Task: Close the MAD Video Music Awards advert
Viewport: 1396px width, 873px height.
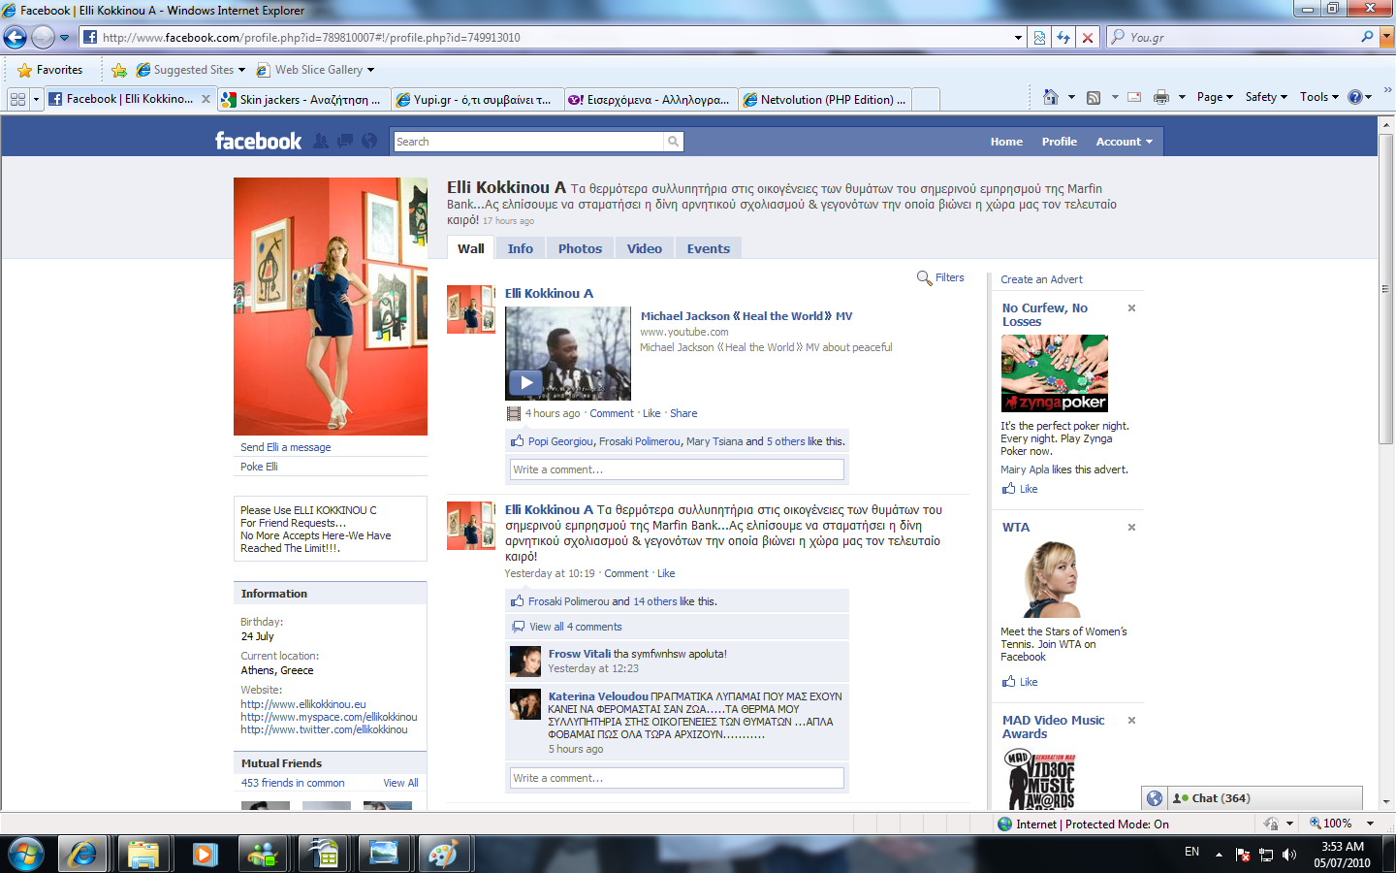Action: [x=1131, y=721]
